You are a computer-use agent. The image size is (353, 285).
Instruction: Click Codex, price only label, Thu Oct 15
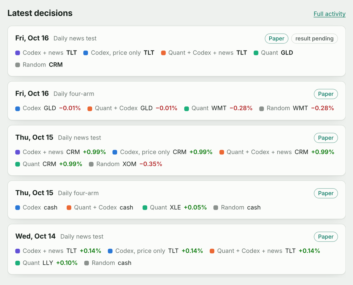pyautogui.click(x=145, y=152)
